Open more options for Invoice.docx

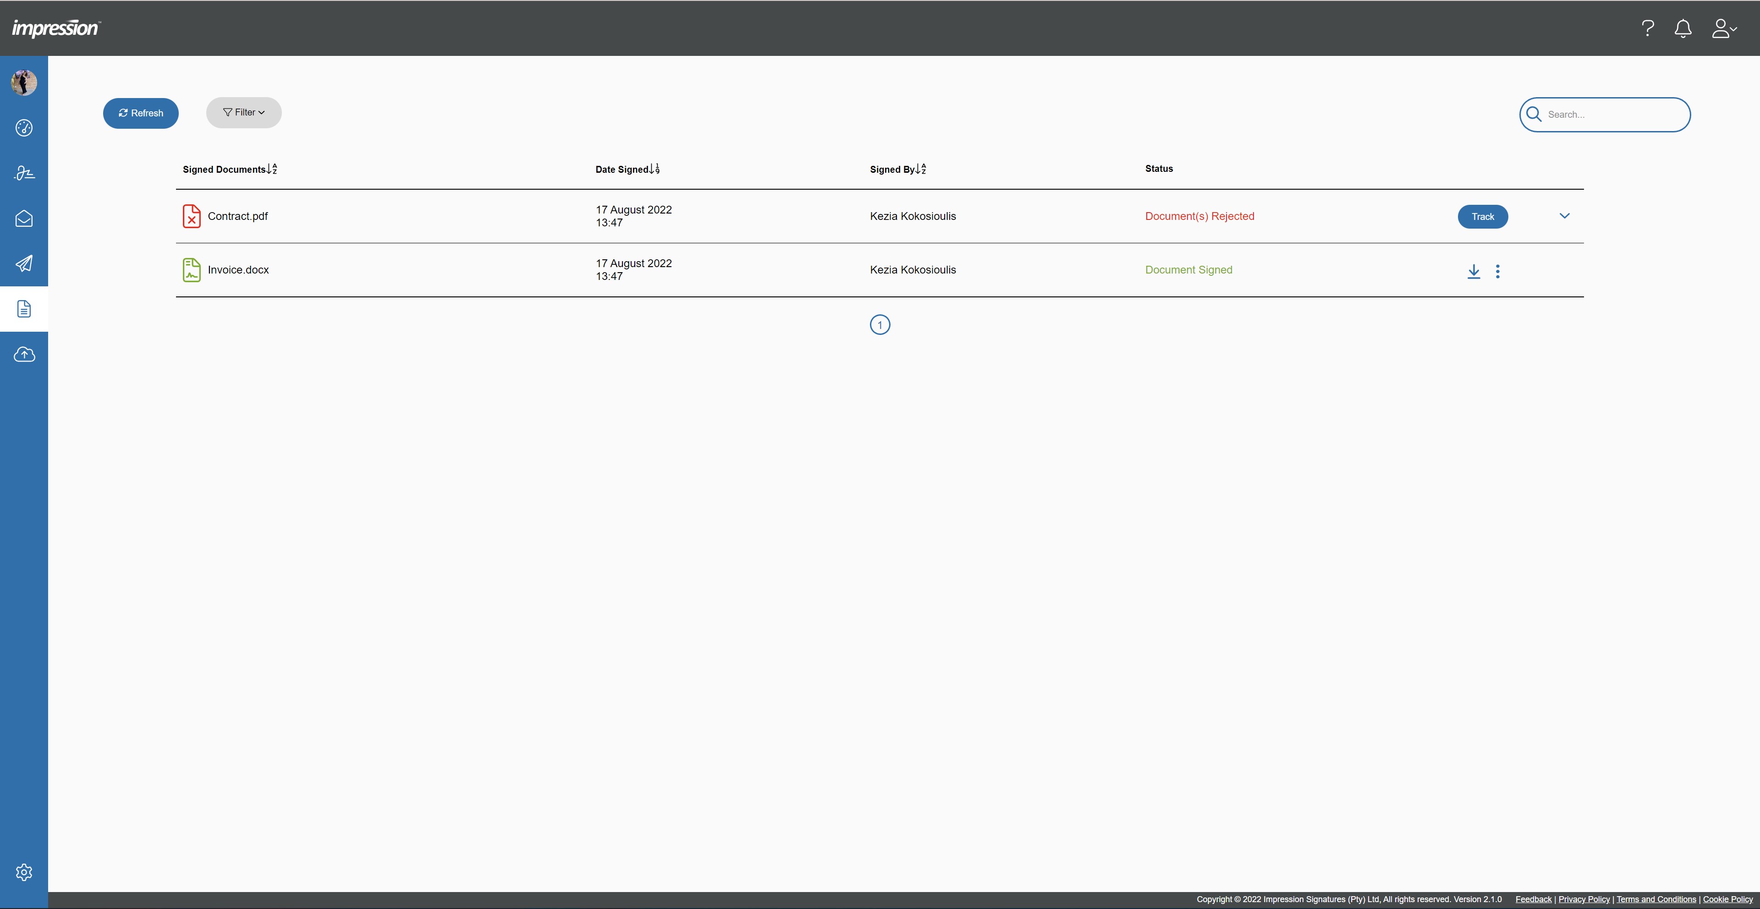(x=1498, y=271)
